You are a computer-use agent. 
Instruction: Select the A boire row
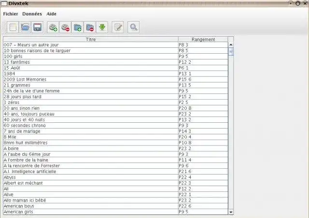point(115,148)
